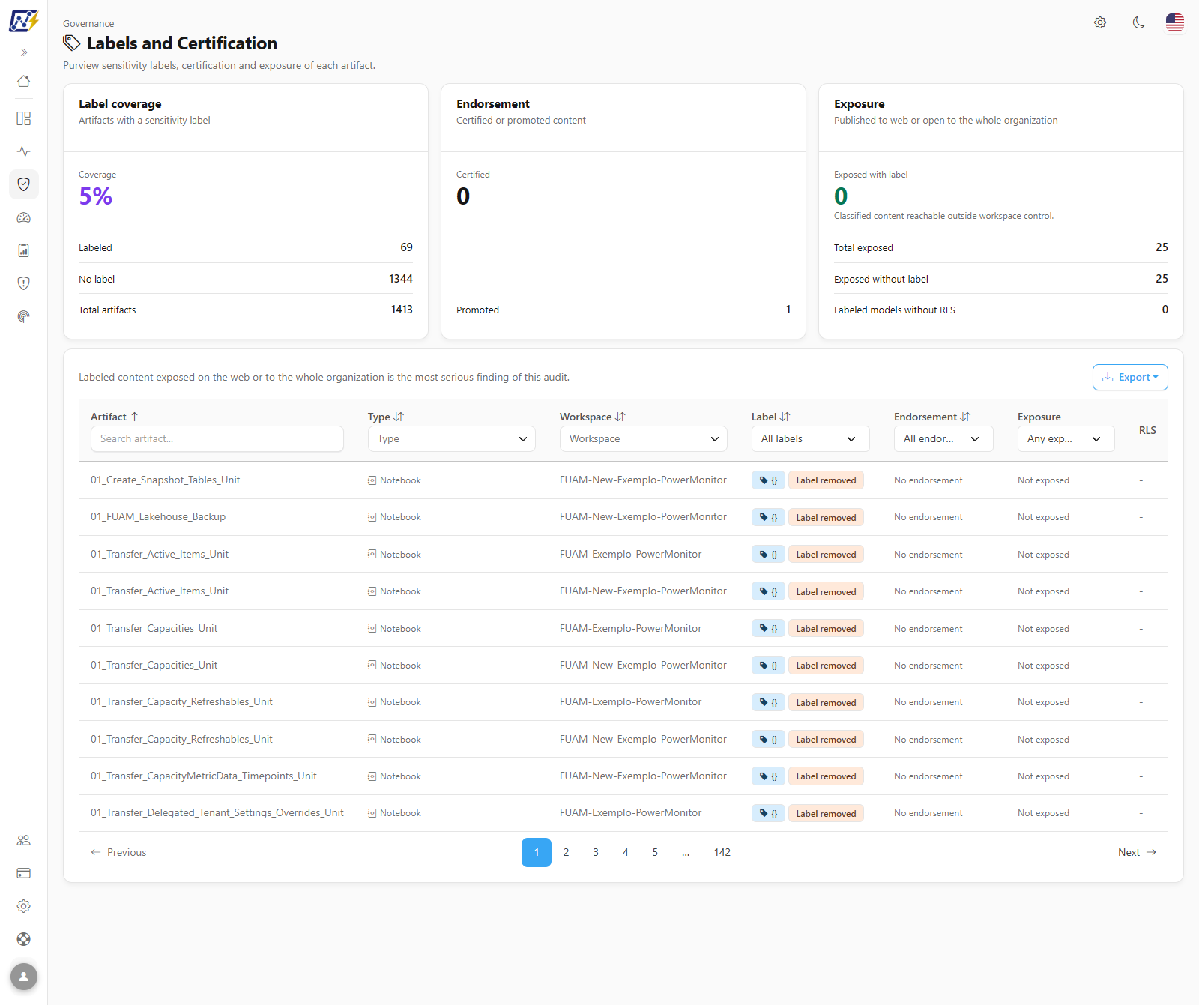
Task: Open the support lifebuoy sidebar icon
Action: click(x=24, y=939)
